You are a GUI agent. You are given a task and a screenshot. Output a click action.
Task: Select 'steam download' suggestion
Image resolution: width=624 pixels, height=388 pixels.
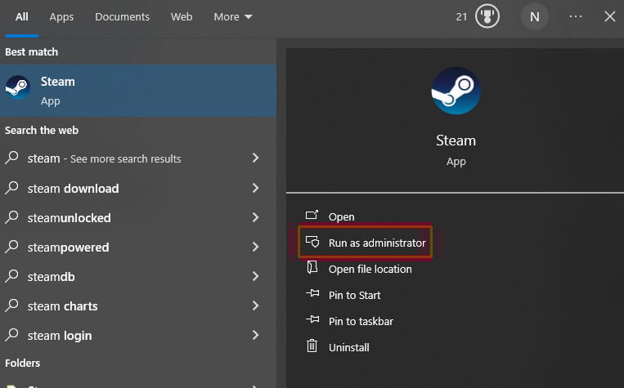[x=138, y=188]
